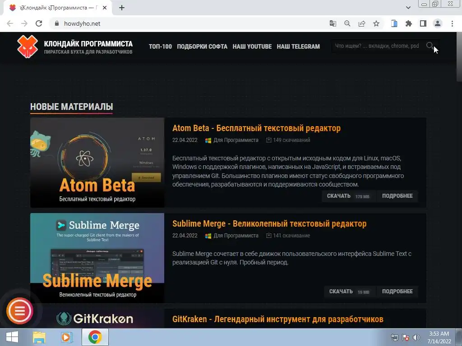Click the Клондайк Программиста skull logo

pos(28,46)
